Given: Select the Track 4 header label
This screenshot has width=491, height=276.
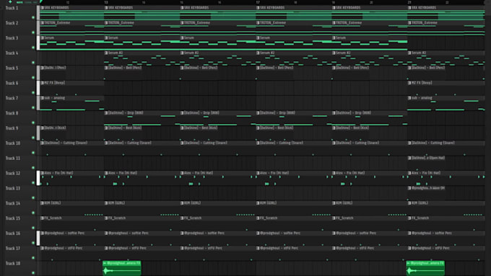Looking at the screenshot, I should coord(12,53).
